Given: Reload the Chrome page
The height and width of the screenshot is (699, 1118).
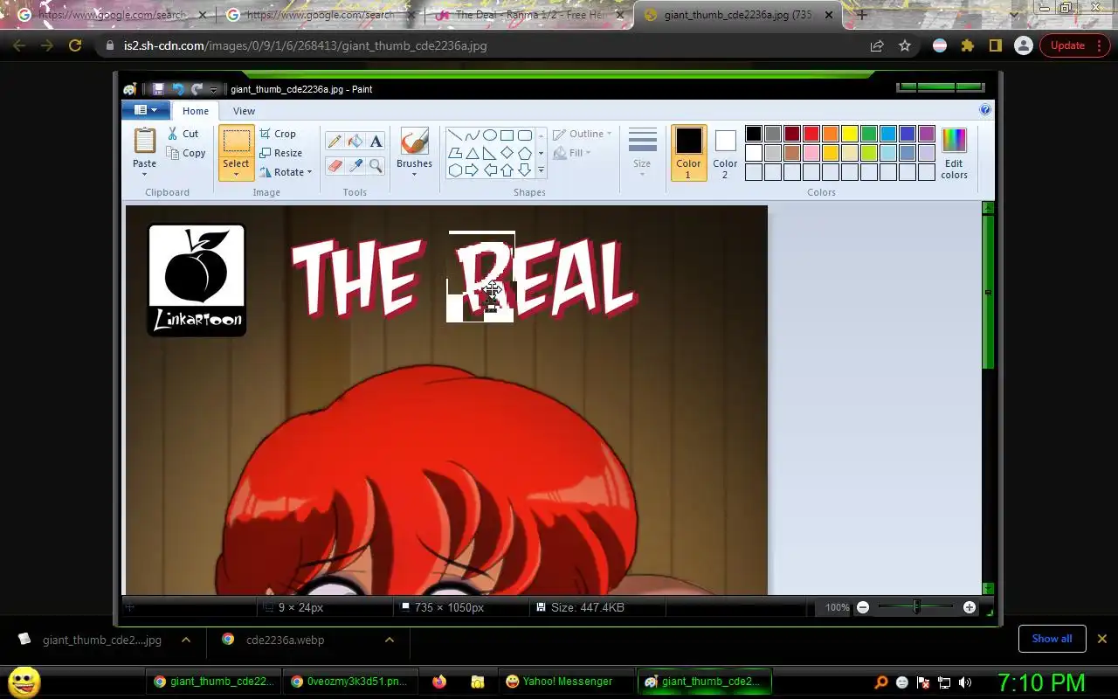Looking at the screenshot, I should click(x=75, y=45).
